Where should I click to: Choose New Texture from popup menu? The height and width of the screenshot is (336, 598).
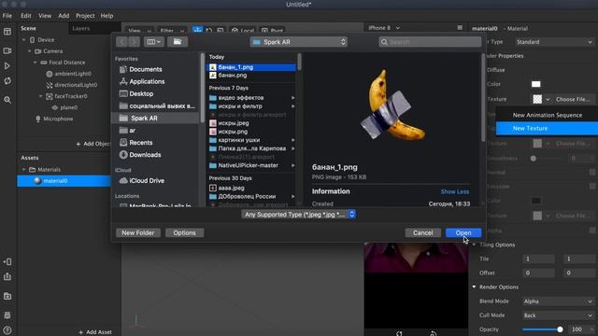click(547, 129)
